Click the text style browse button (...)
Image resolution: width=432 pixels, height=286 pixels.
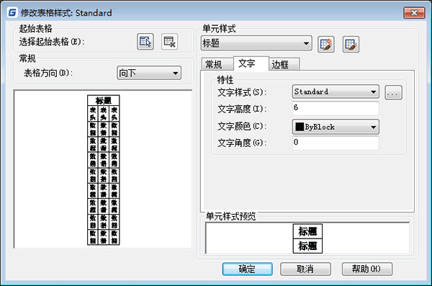[393, 92]
